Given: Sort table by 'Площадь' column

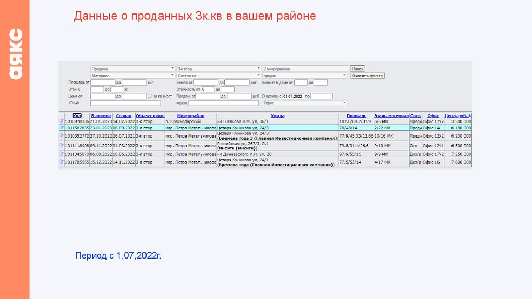Looking at the screenshot, I should [356, 116].
